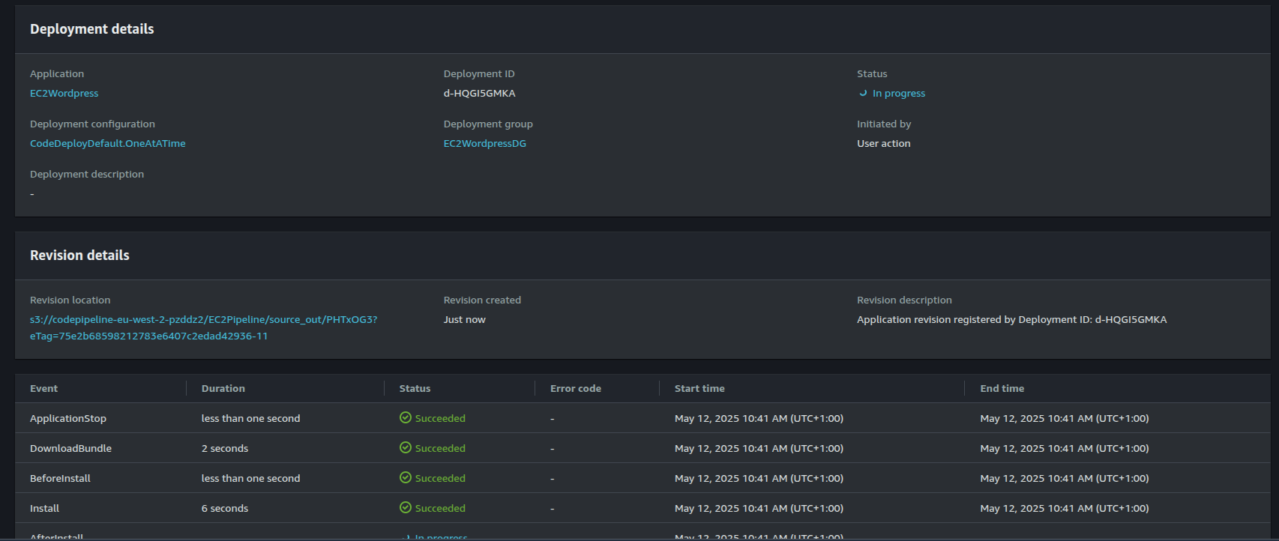Click the Deployment details heading
This screenshot has width=1279, height=541.
click(91, 29)
